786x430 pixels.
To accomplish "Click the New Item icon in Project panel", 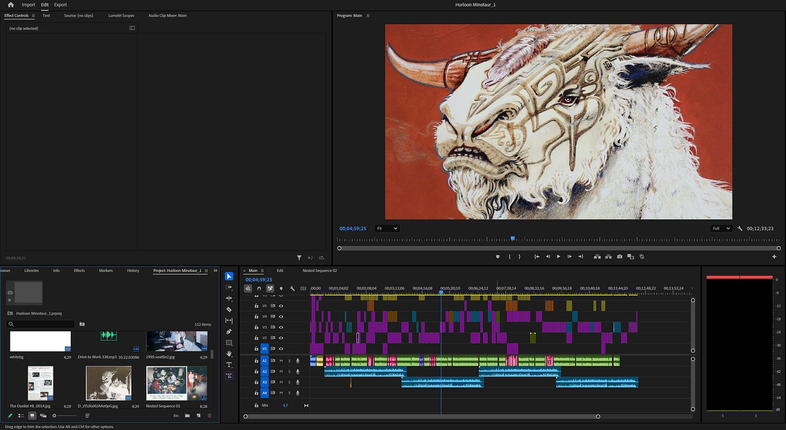I will (199, 415).
